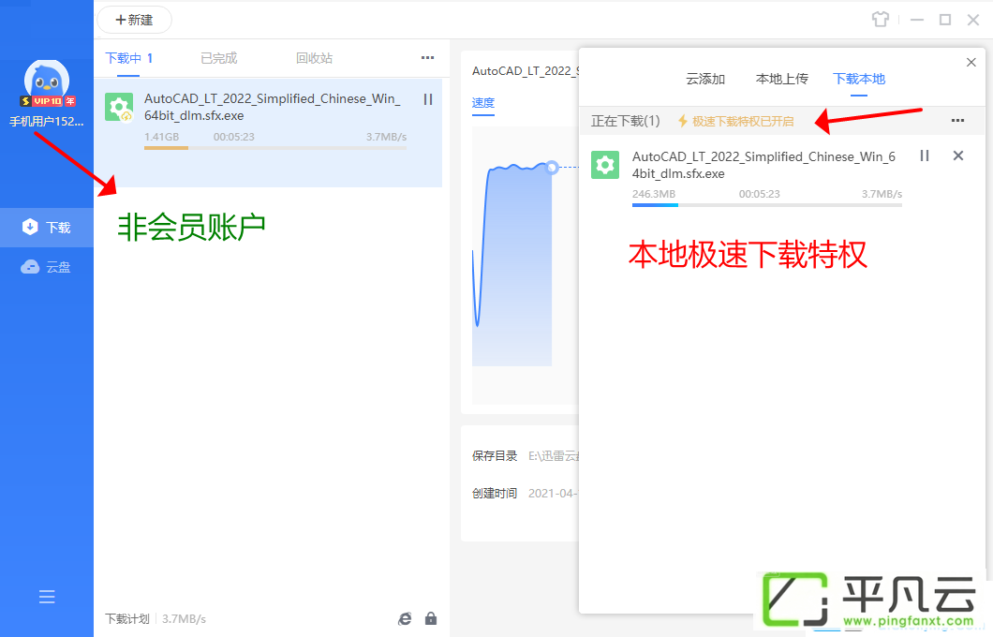Open the skin theme shirt icon
This screenshot has height=637, width=993.
(x=881, y=20)
